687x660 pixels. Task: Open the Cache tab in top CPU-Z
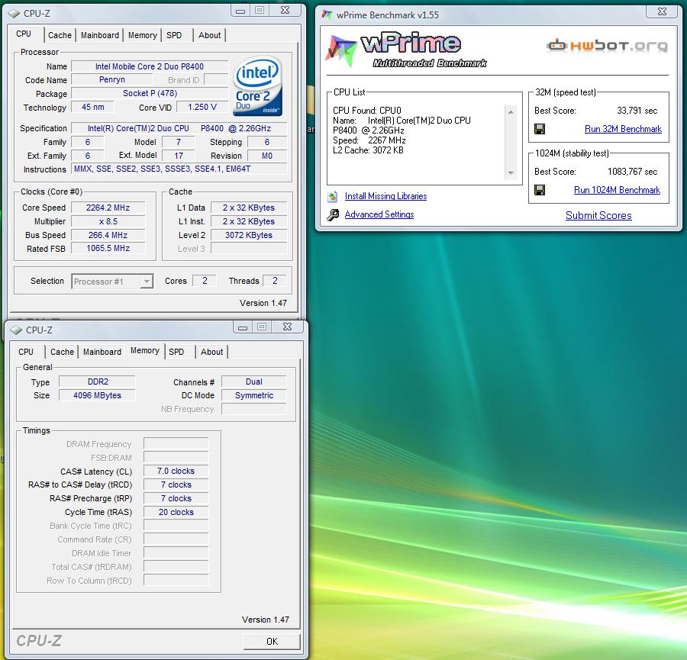pos(60,35)
